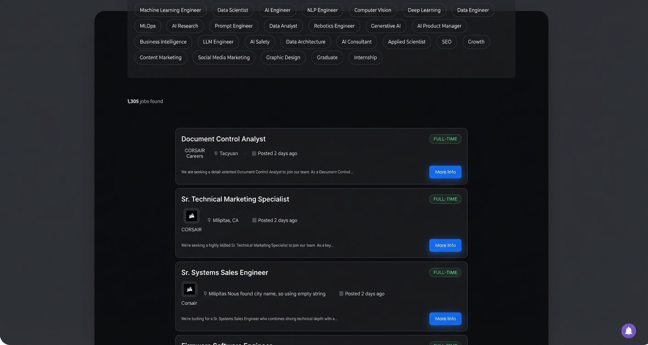Open the notification bell
This screenshot has width=648, height=345.
point(628,330)
